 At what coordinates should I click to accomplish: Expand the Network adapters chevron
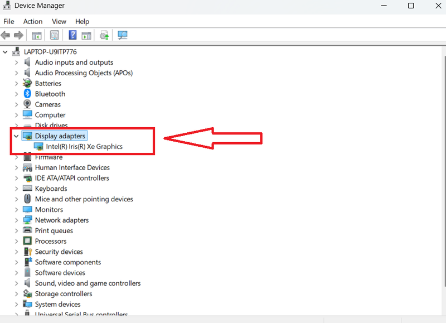(x=16, y=220)
